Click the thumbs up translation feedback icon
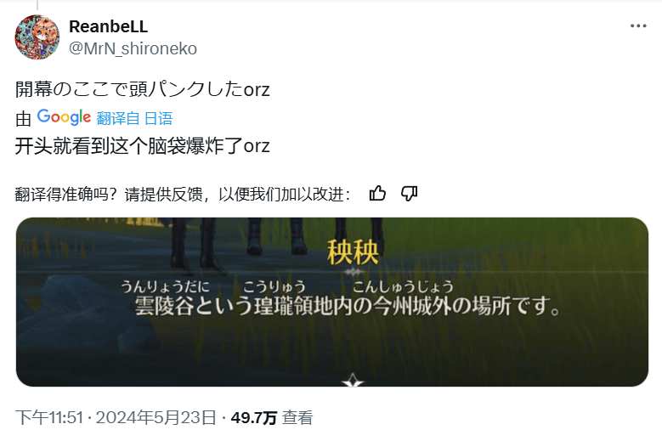The width and height of the screenshot is (662, 441). (x=377, y=193)
